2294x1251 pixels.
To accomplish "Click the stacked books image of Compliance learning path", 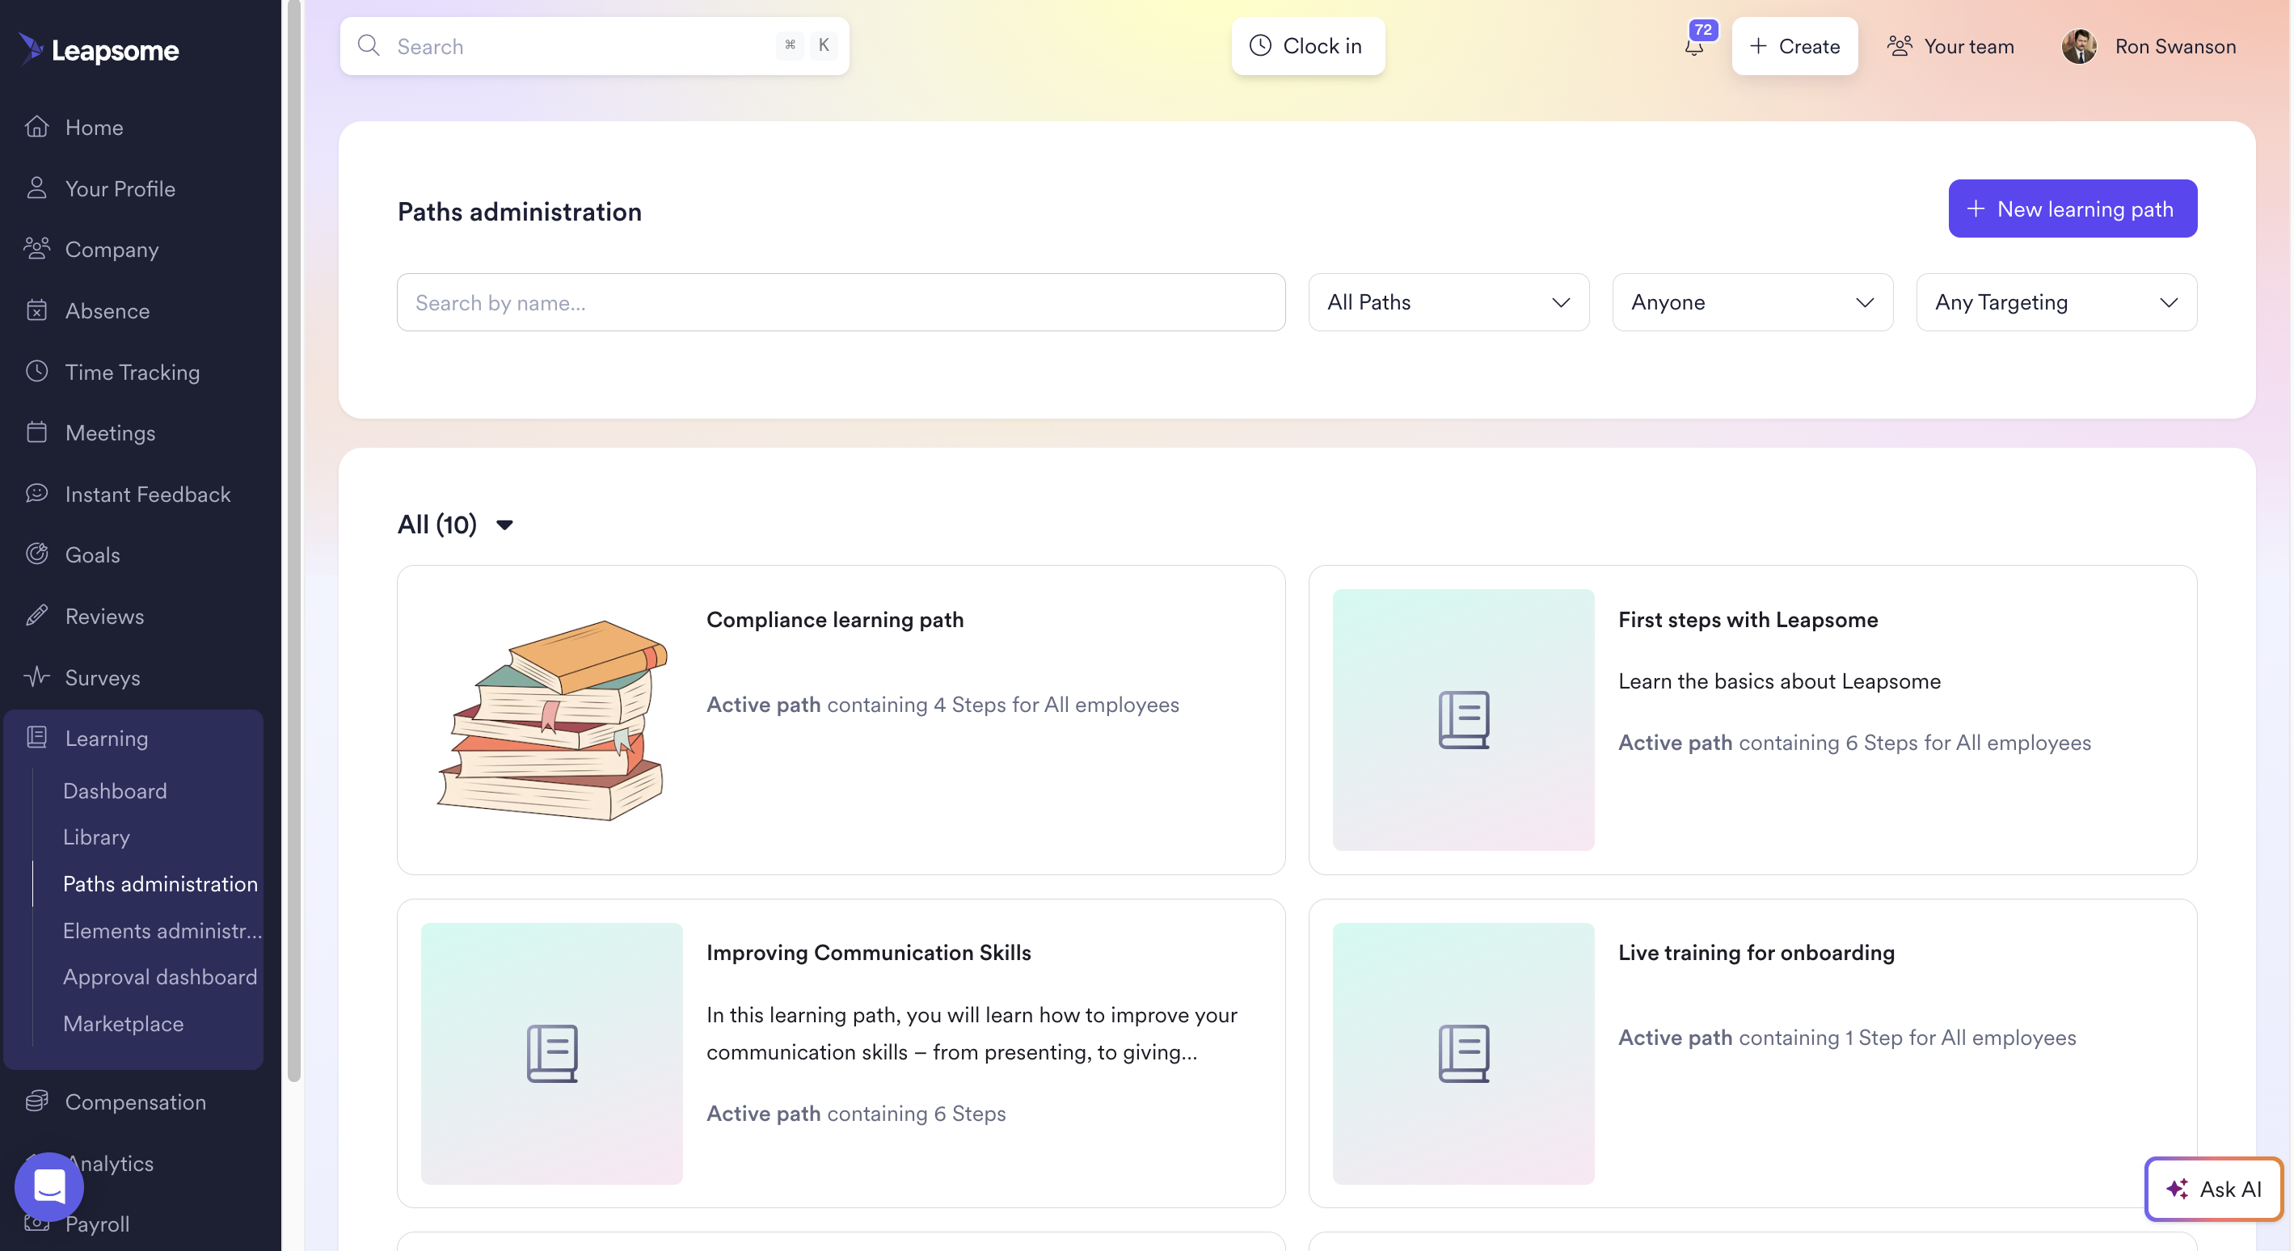I will [552, 719].
